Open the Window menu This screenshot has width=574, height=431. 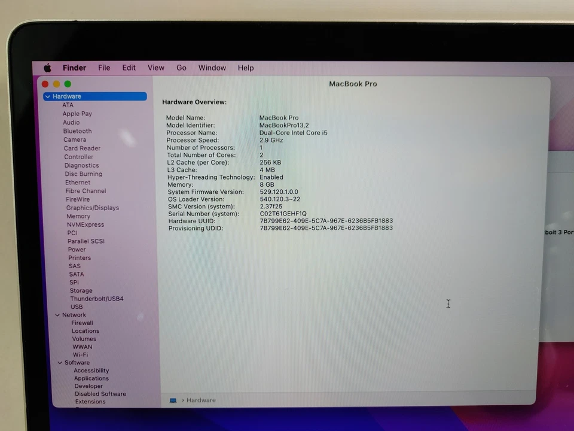212,68
